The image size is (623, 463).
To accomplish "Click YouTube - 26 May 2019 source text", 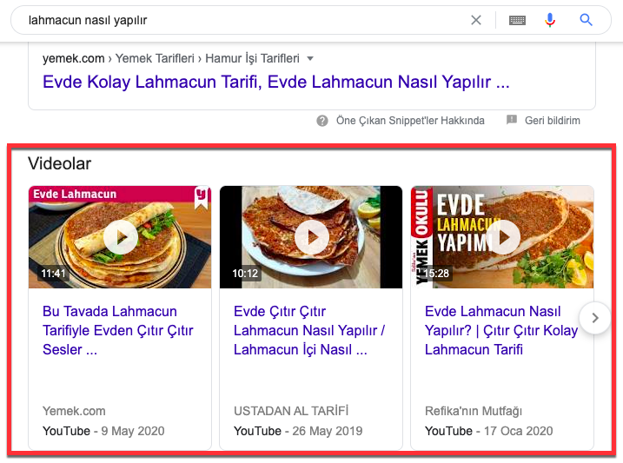I will tap(298, 431).
